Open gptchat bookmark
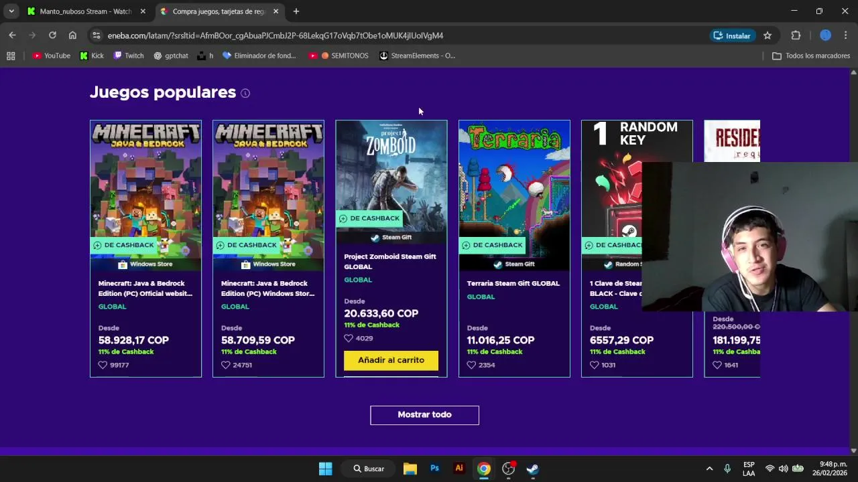Screen dimensions: 858x482 [171, 56]
